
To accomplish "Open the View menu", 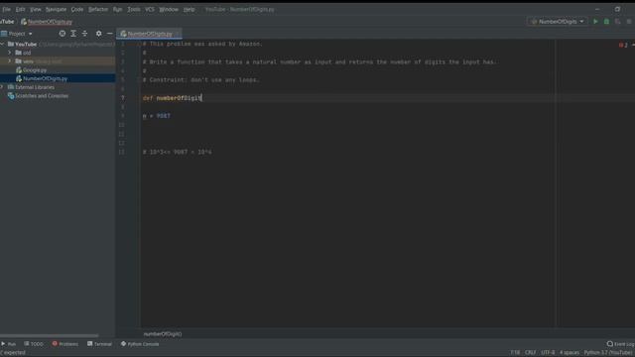I will click(x=36, y=9).
